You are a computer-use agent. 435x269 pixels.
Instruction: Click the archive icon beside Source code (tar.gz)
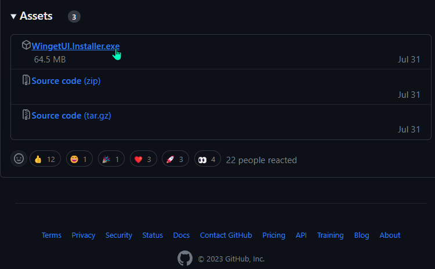coord(26,115)
